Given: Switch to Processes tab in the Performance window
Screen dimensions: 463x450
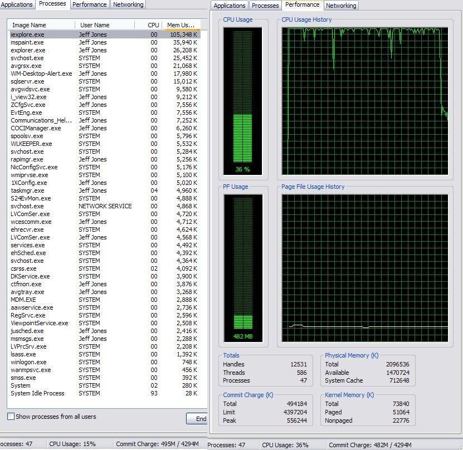Looking at the screenshot, I should coord(265,6).
